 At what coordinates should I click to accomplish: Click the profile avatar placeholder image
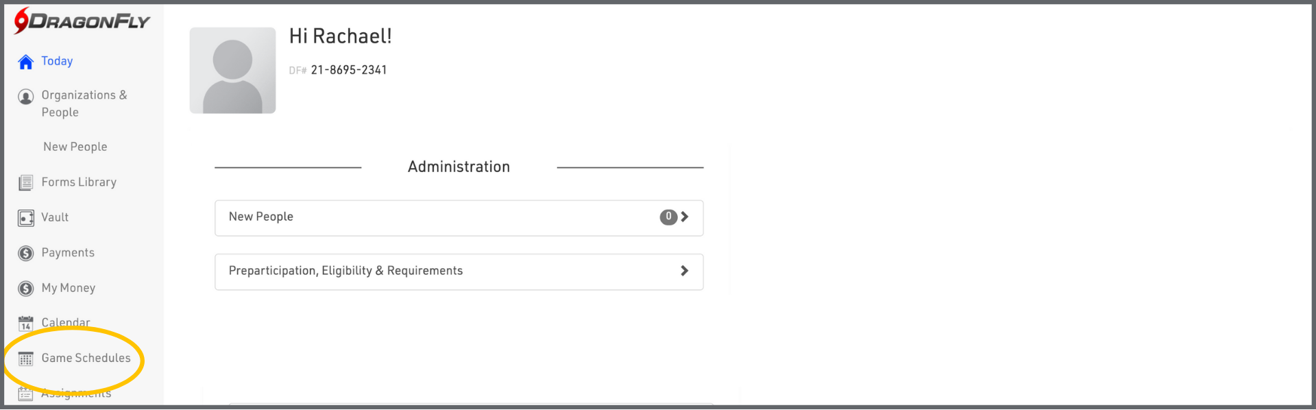point(232,71)
